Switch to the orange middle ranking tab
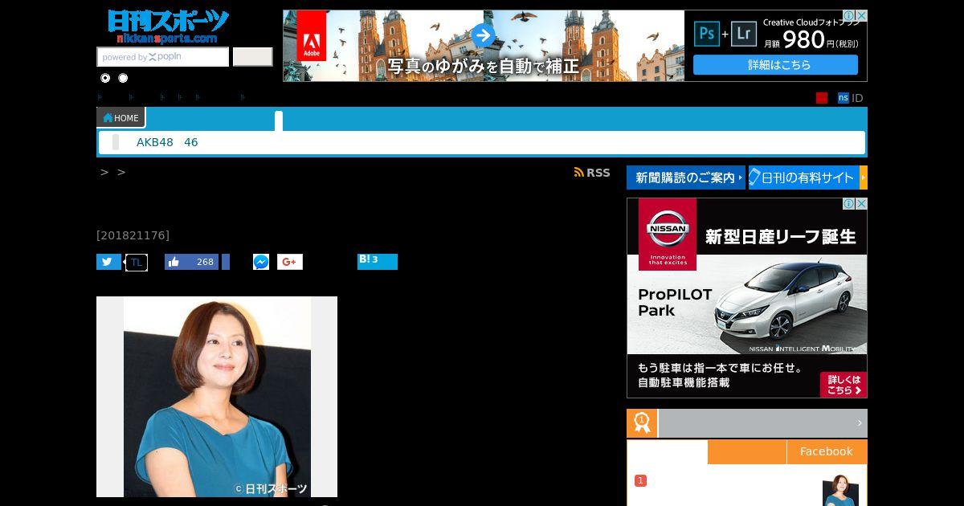This screenshot has width=964, height=506. (747, 451)
